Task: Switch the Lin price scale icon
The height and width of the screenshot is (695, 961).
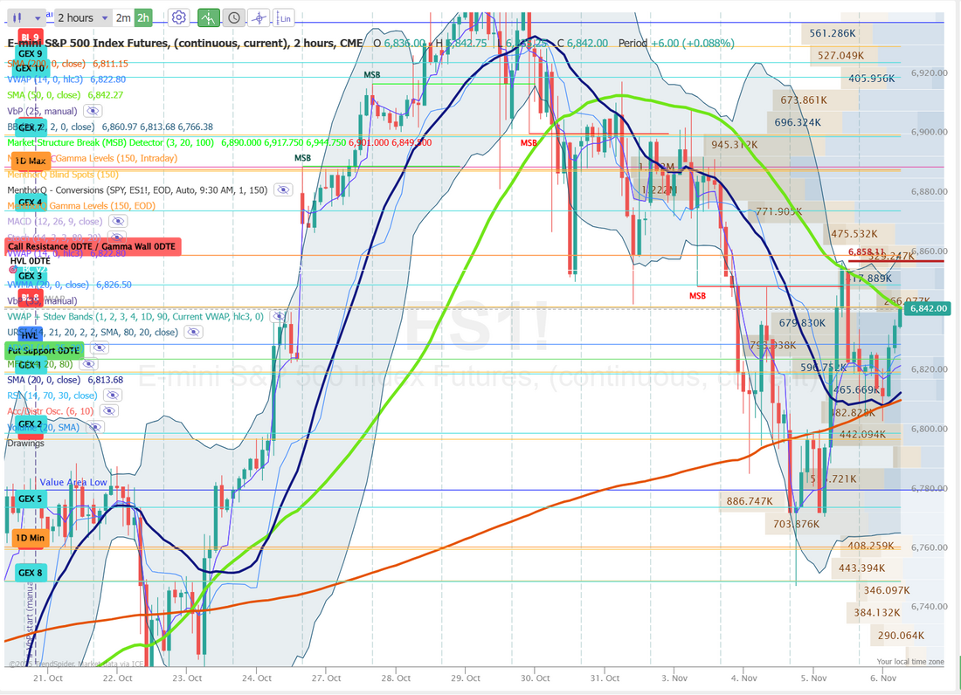Action: tap(284, 17)
